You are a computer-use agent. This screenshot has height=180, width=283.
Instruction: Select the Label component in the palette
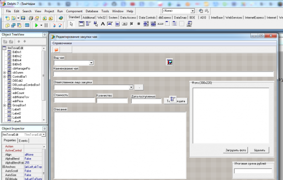click(x=102, y=24)
